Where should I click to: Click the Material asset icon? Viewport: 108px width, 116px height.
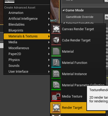pos(56,52)
